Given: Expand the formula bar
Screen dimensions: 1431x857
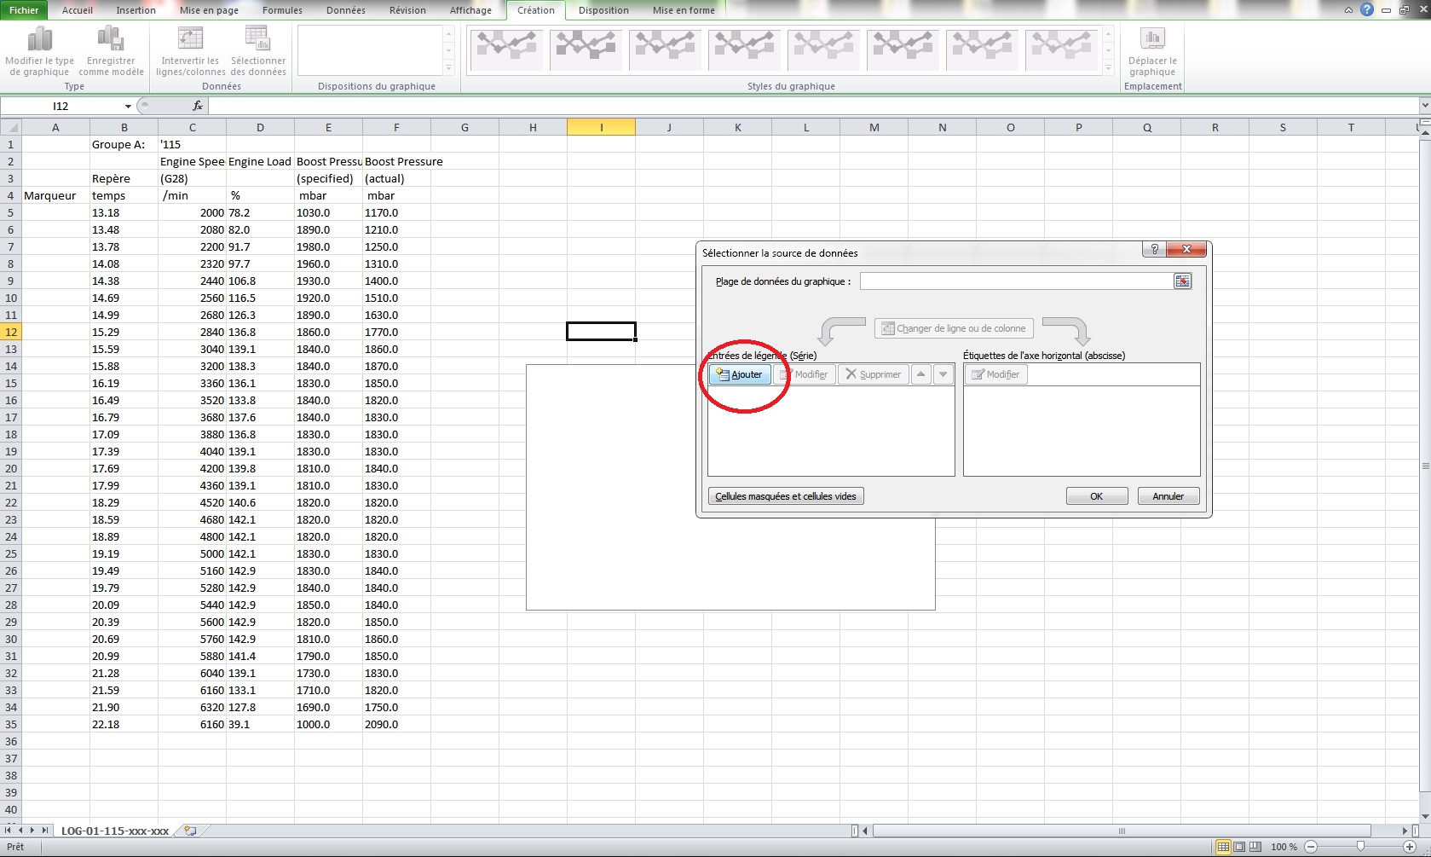Looking at the screenshot, I should pyautogui.click(x=1424, y=106).
